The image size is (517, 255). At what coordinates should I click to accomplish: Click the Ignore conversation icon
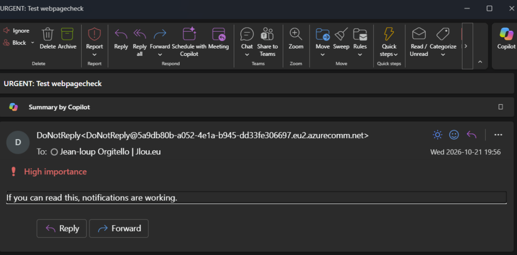[6, 31]
